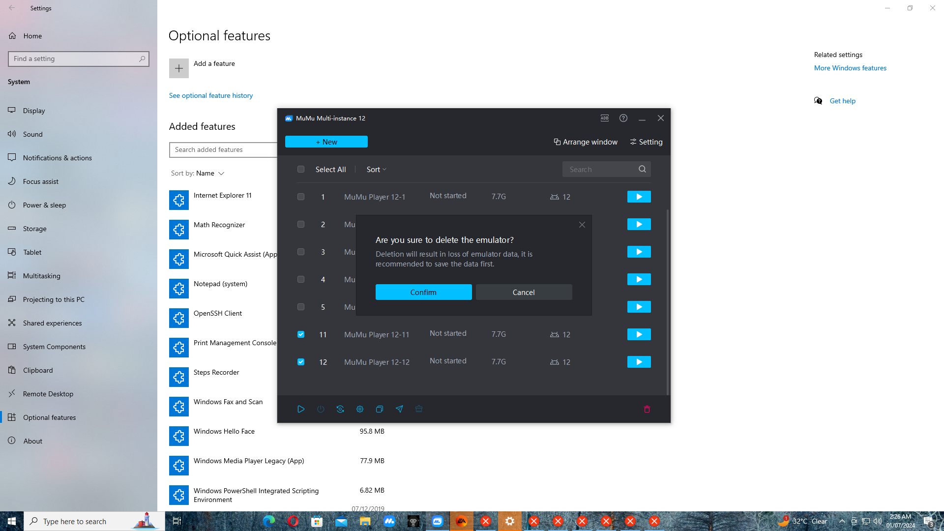This screenshot has width=944, height=531.
Task: Uncheck the box for MuMu Player 12-12
Action: 301,362
